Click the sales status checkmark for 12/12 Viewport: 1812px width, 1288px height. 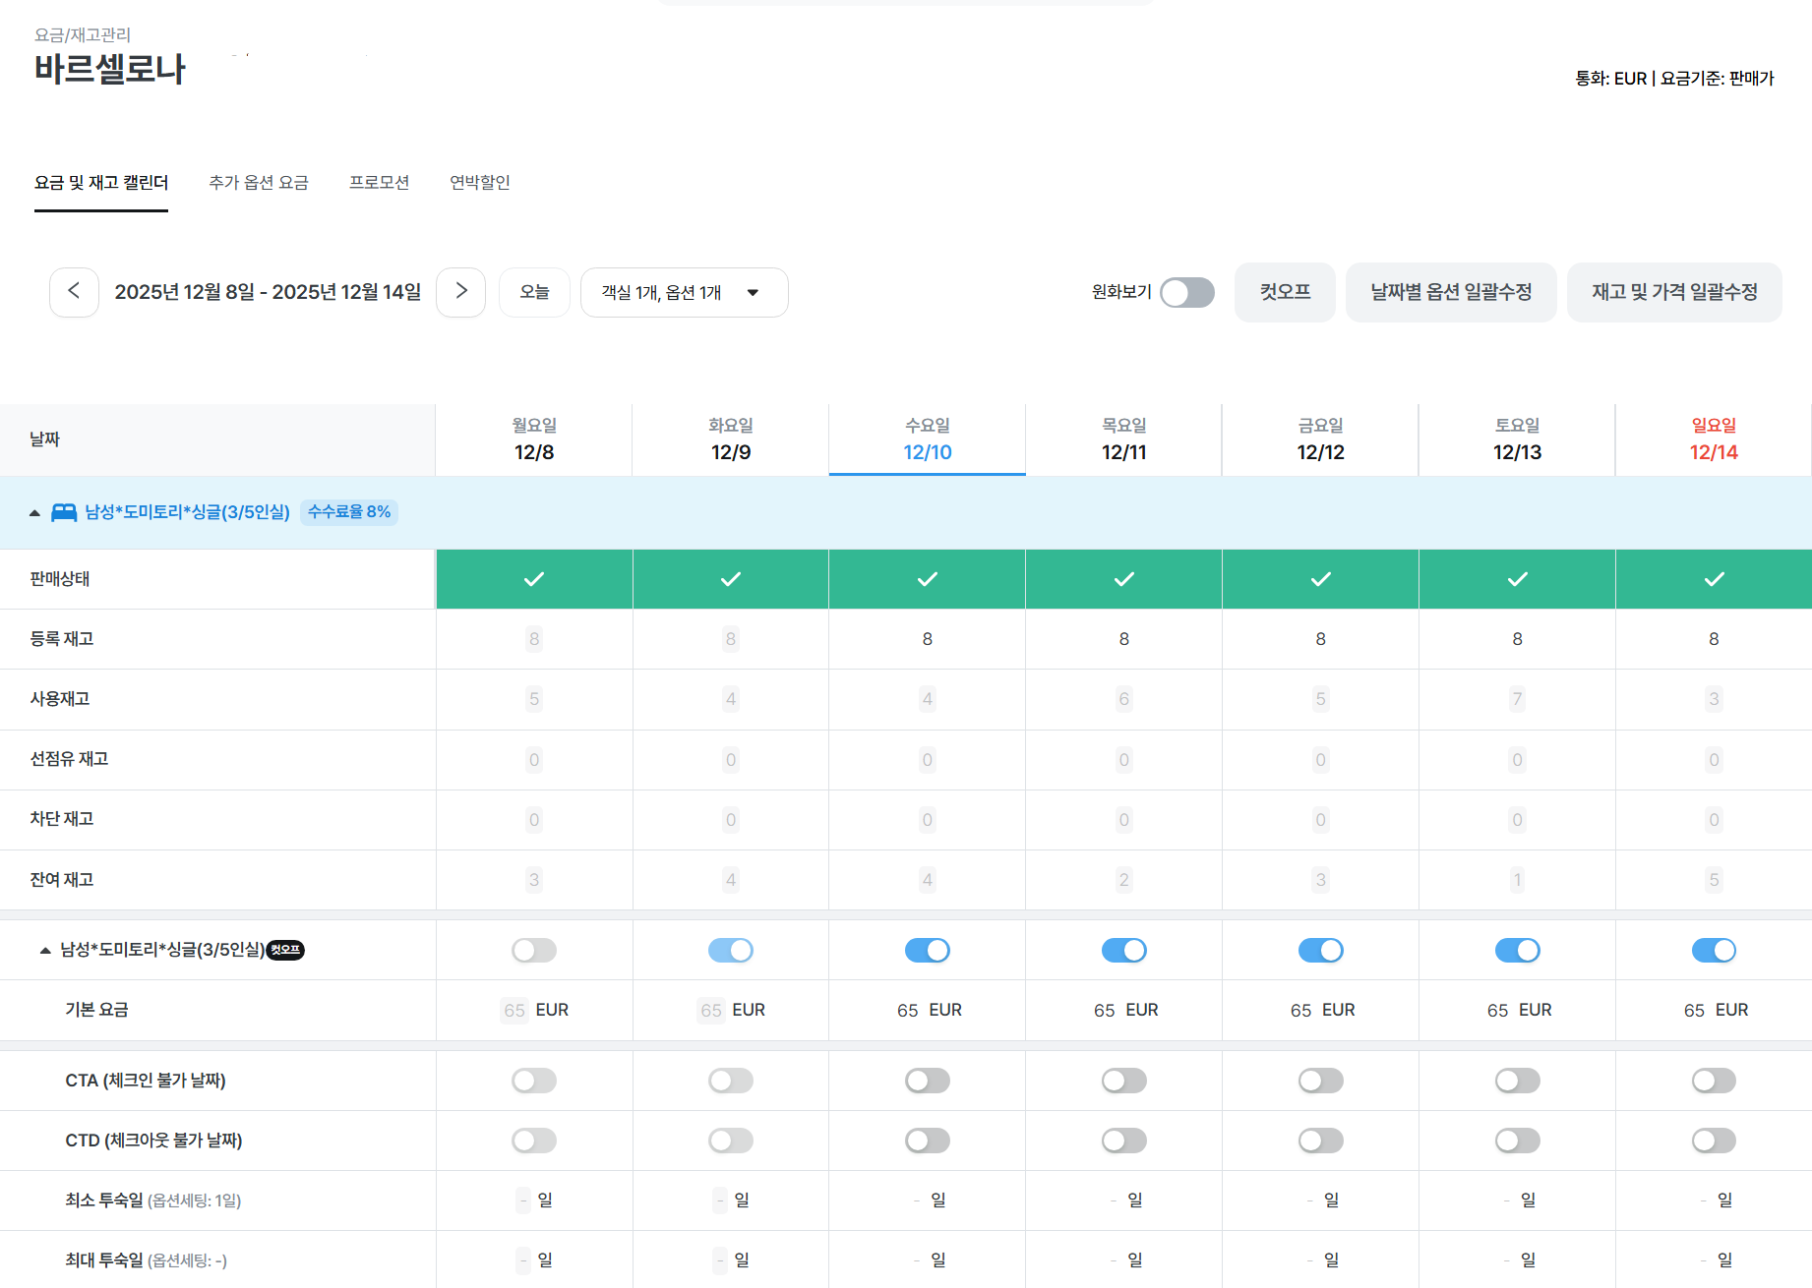[x=1320, y=579]
